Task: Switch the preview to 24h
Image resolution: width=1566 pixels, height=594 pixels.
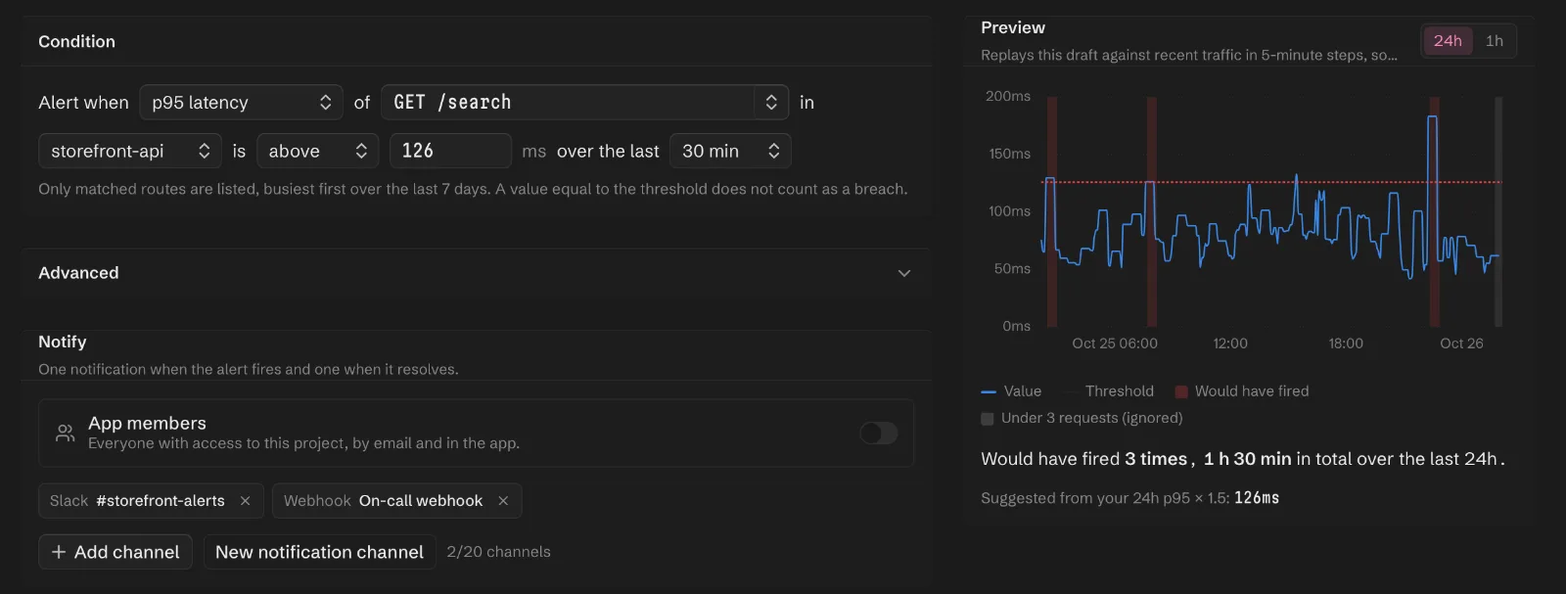Action: coord(1448,40)
